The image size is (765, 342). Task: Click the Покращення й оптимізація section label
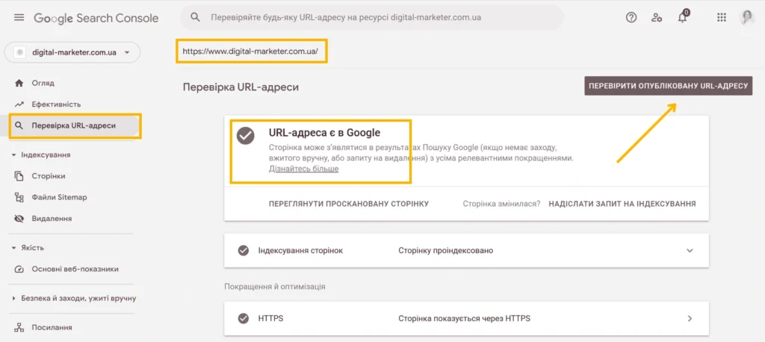tap(275, 287)
